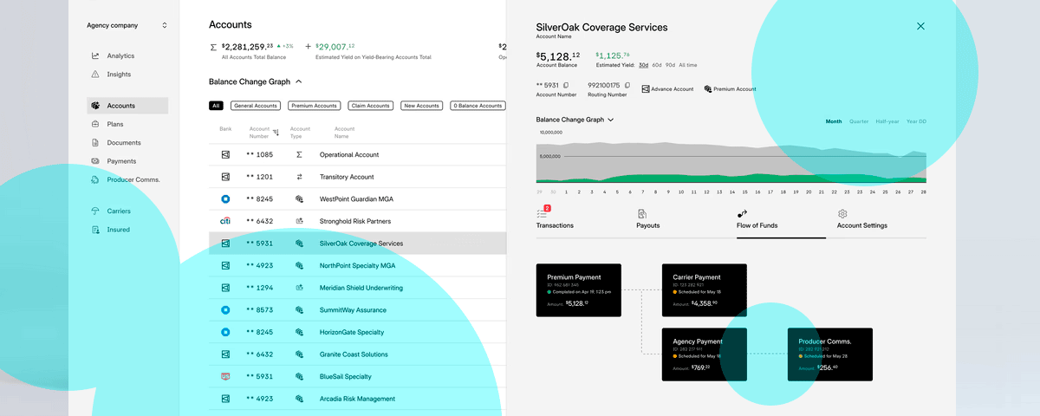Select the HorizonGate Specialty row
The image size is (1040, 416).
(x=357, y=332)
